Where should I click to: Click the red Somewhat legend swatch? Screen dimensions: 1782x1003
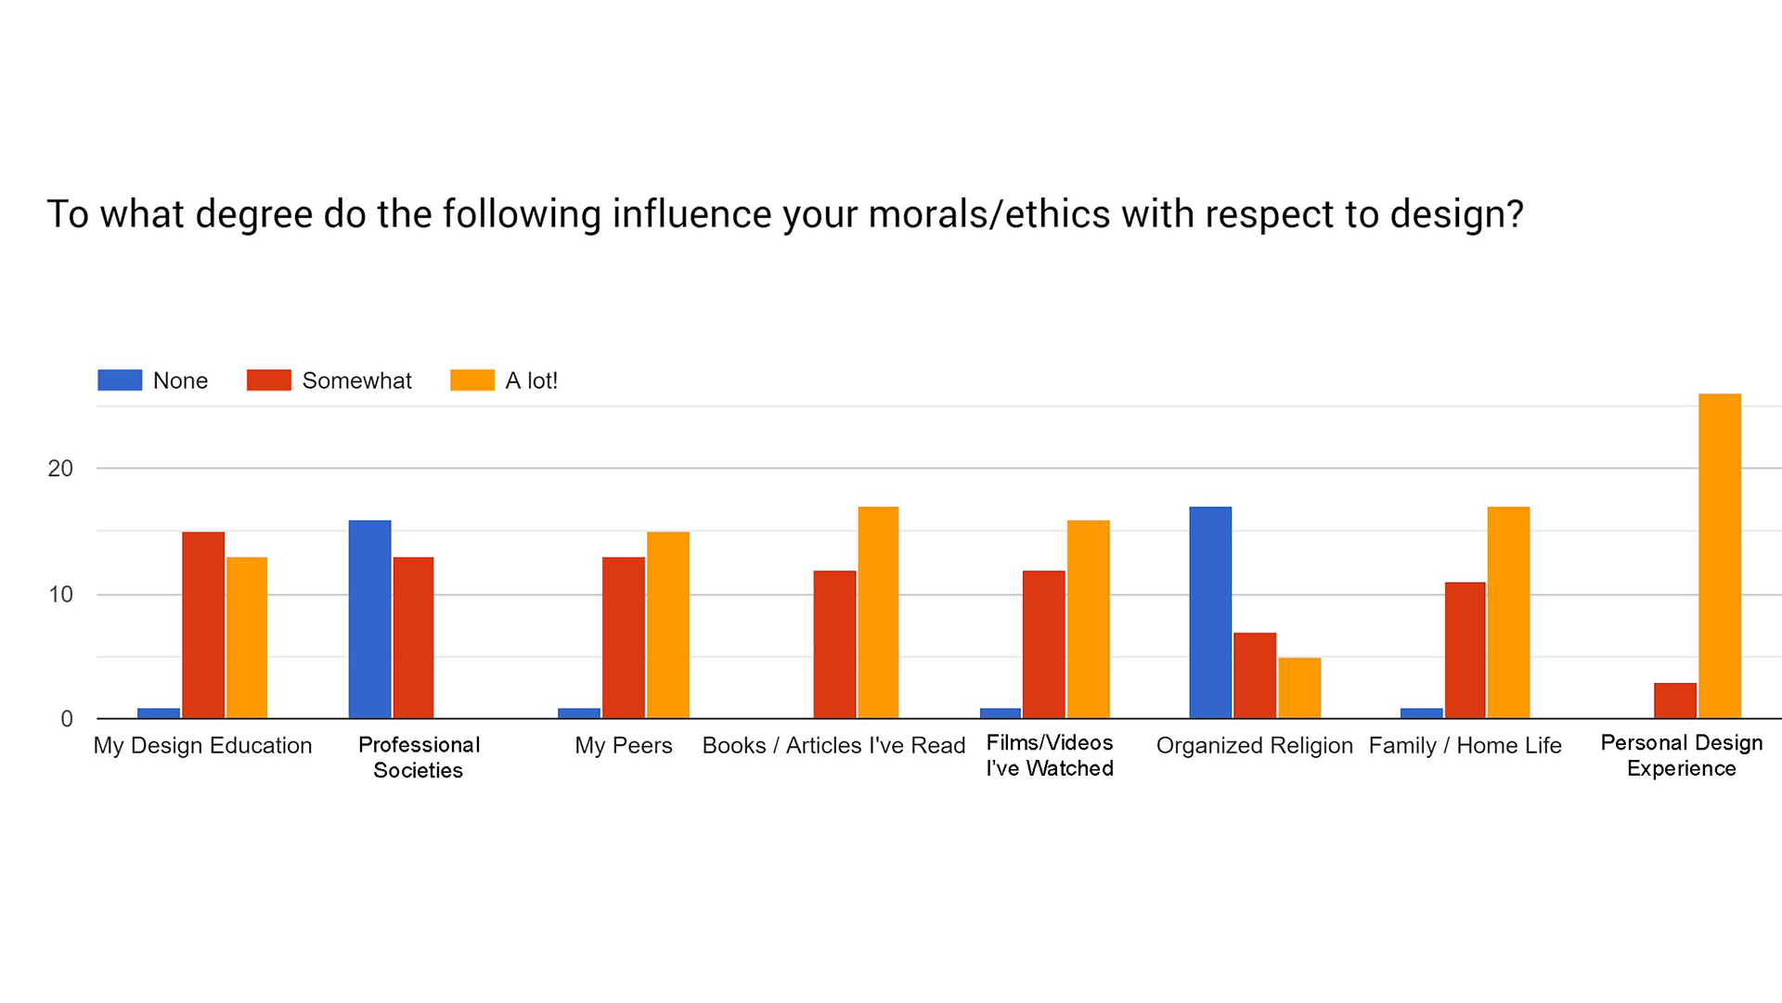[x=268, y=380]
